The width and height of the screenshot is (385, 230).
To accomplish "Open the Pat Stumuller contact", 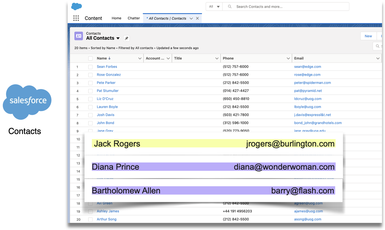I will point(108,91).
